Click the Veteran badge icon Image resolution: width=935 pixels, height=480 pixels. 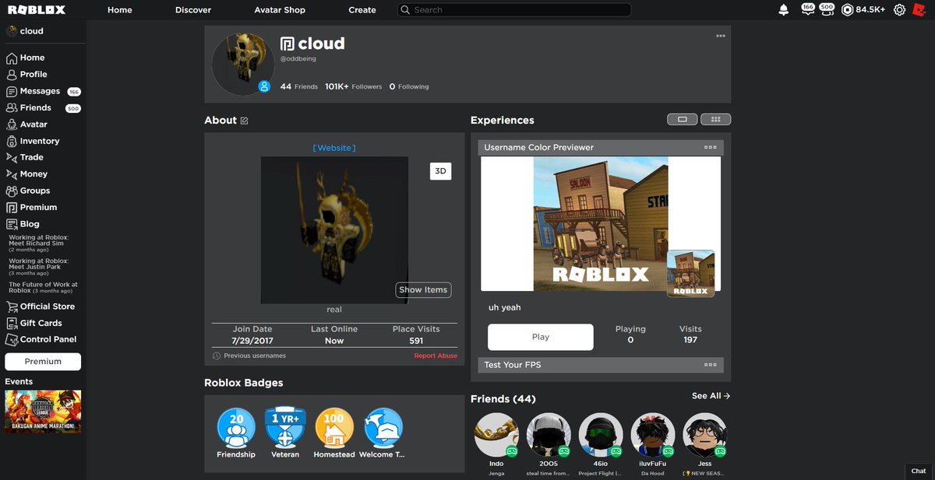[285, 427]
